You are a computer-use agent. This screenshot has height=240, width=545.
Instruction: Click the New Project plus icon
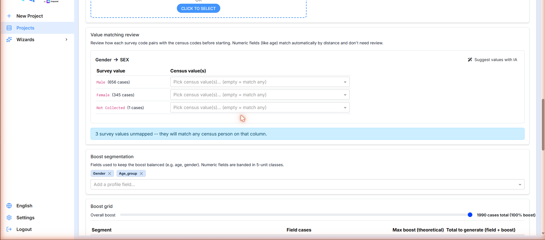click(9, 16)
